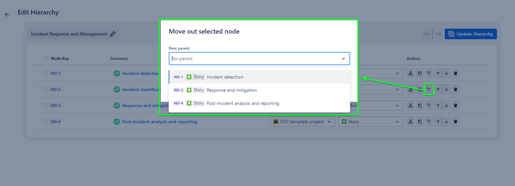Click the undo arrow icon
Viewport: 515px width, 186px height.
pos(427,34)
